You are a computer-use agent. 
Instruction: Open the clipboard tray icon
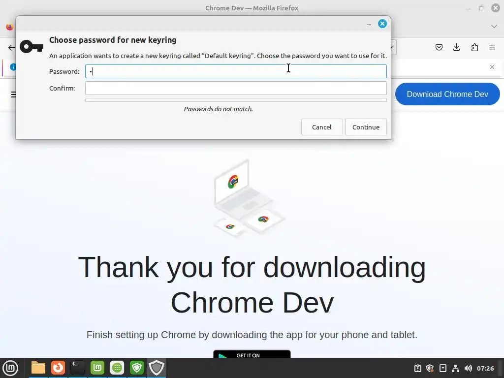[417, 368]
